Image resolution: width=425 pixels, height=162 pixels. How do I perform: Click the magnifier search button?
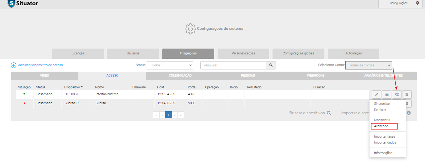(x=271, y=65)
